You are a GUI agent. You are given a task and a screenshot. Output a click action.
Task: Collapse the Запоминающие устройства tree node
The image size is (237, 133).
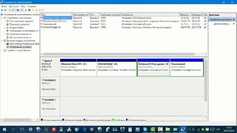tap(2, 41)
